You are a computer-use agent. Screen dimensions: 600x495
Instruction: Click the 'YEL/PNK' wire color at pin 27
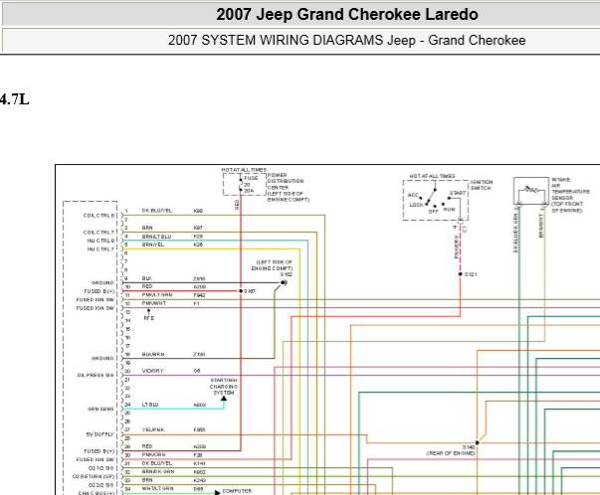click(x=153, y=430)
